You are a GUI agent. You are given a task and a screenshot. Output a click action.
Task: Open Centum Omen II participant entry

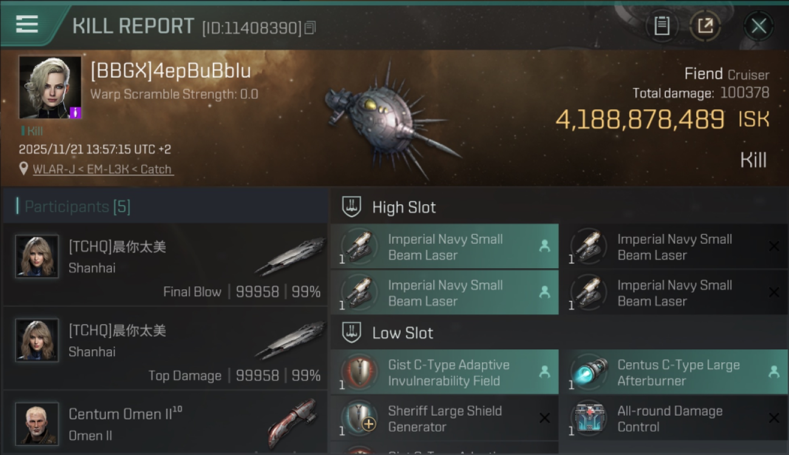point(165,423)
